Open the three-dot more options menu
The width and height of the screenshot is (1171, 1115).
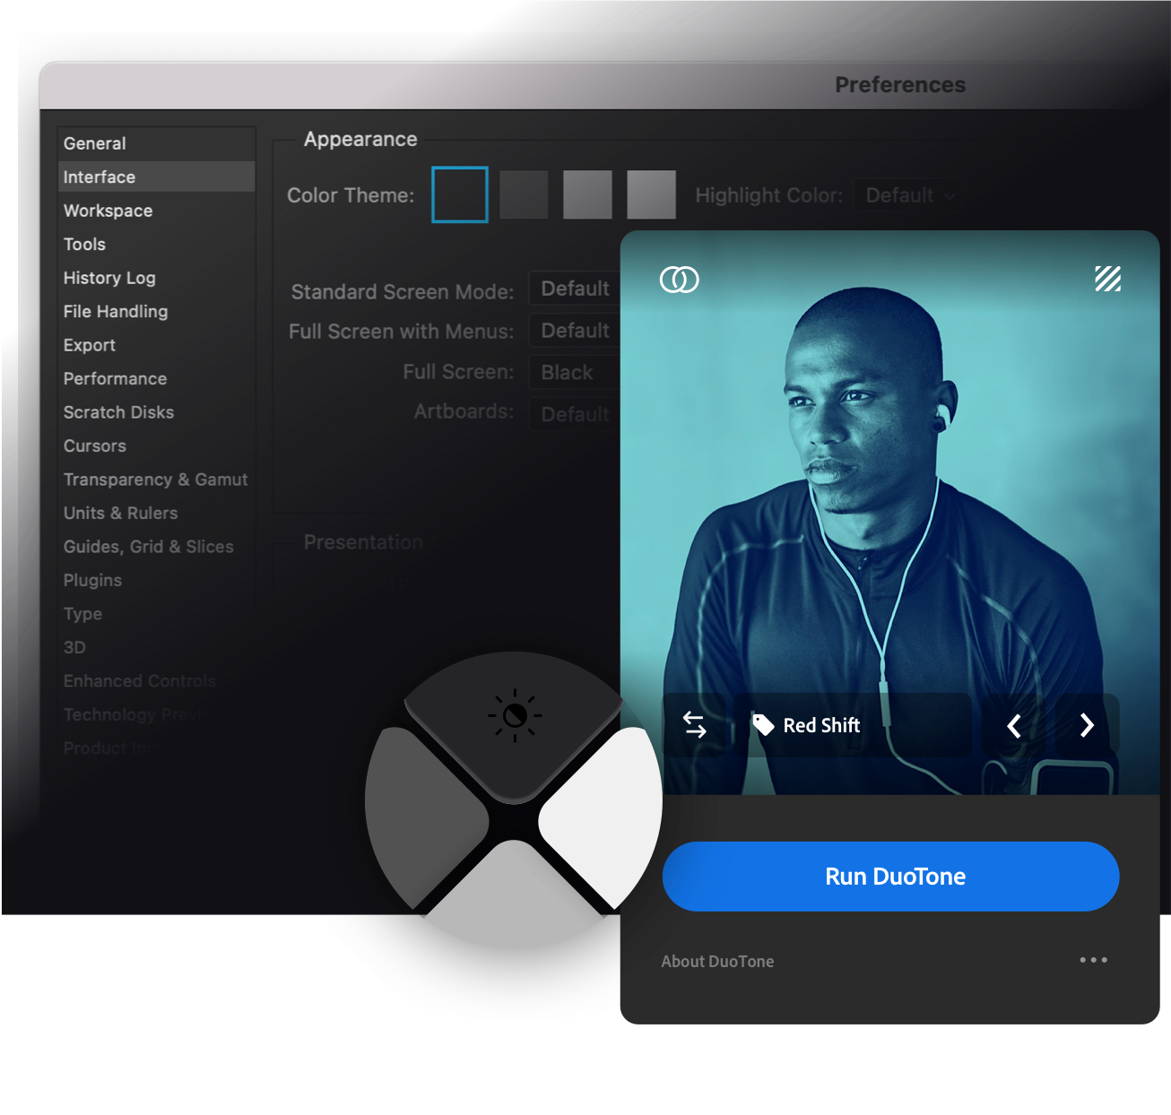pos(1093,960)
